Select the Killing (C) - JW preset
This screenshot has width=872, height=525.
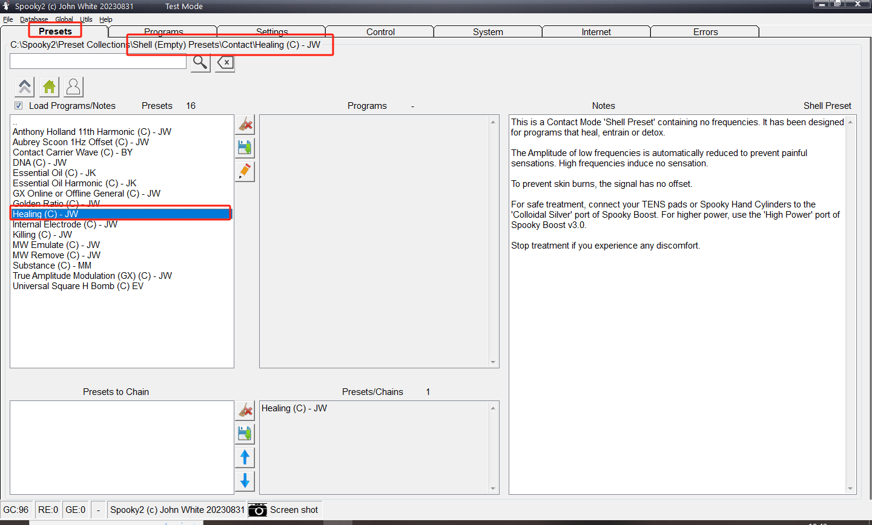tap(42, 235)
